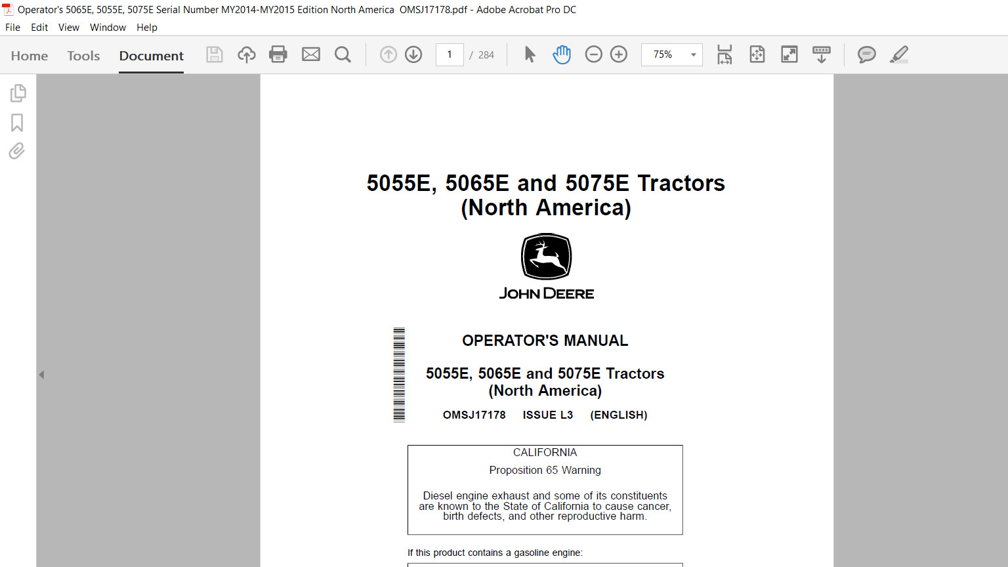Click the (ENGLISH) label
This screenshot has width=1008, height=567.
619,415
